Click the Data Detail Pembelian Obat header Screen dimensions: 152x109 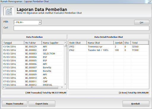coord(109,37)
